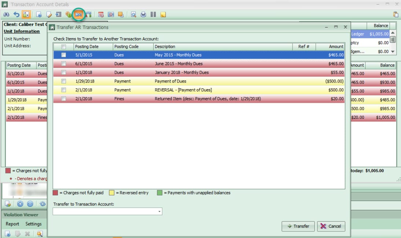Click the new violation icon under Violation Viewer
The height and width of the screenshot is (238, 401).
click(x=8, y=234)
